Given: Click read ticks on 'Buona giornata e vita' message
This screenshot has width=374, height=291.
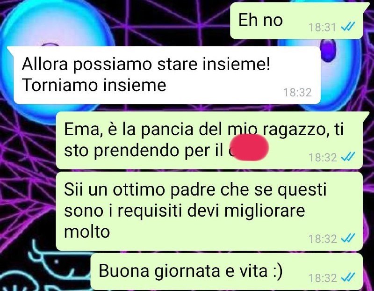Looking at the screenshot, I should 348,277.
